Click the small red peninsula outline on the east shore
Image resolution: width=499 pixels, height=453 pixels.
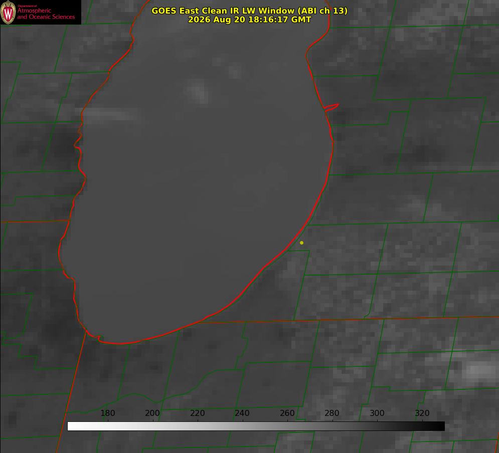click(331, 107)
